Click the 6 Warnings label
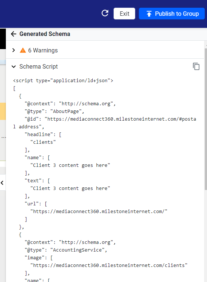 click(43, 50)
